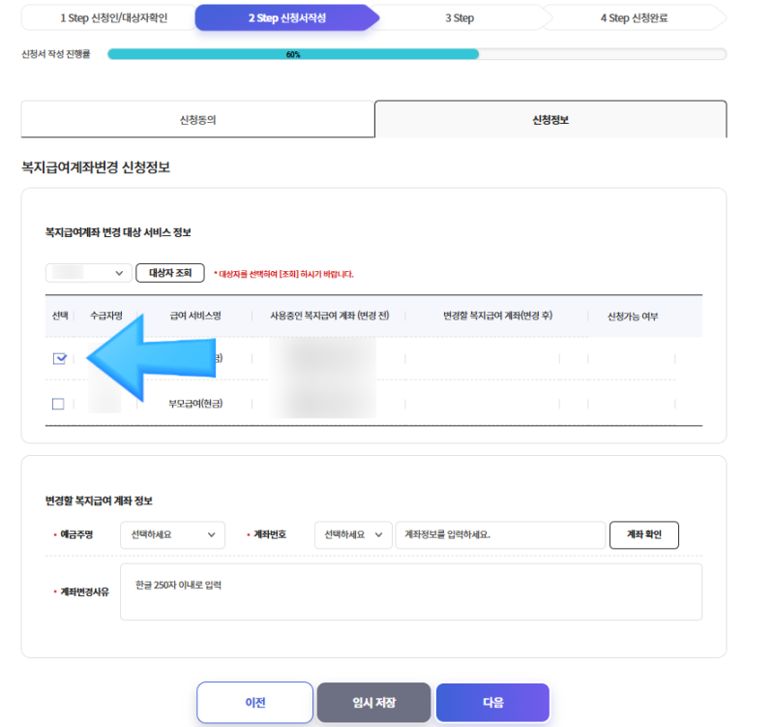Click the 다음 button
The width and height of the screenshot is (774, 727).
click(x=492, y=702)
